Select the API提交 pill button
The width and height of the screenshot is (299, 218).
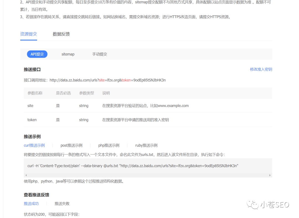[x=37, y=54]
